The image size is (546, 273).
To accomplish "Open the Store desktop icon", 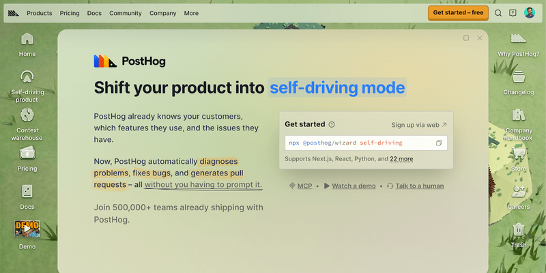I will pos(519,159).
